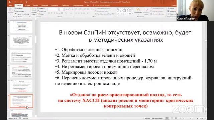Screen dimensions: 214x120
Task: Switch to the Design (Дизайн) tab
Action: (35, 5)
